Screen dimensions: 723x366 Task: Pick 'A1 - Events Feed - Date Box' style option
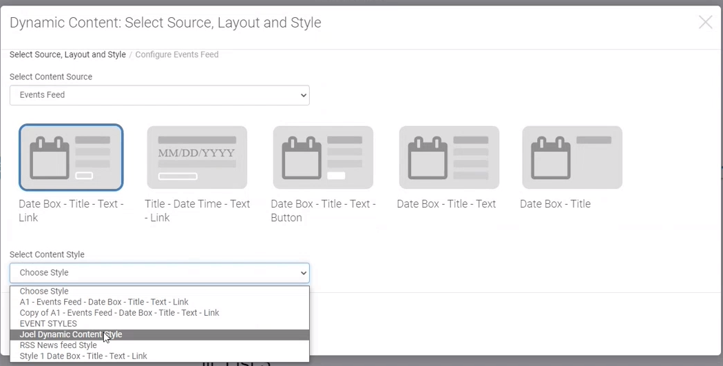[x=104, y=302]
